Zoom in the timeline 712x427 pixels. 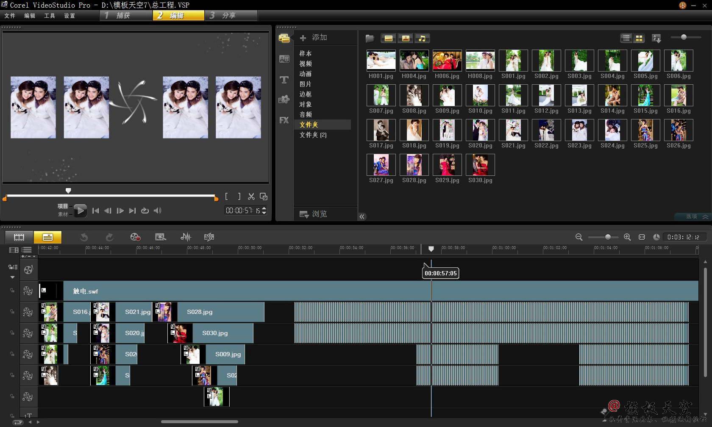pos(627,237)
